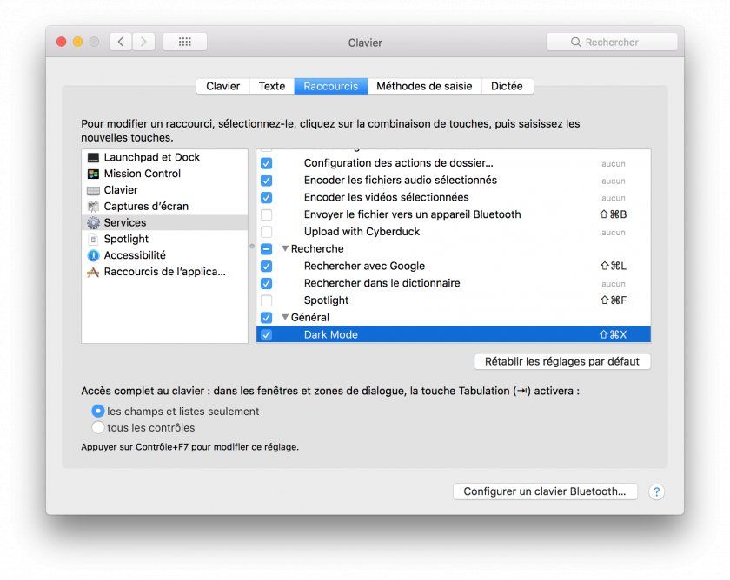Click the Clavier keyboard icon in list

coord(93,190)
